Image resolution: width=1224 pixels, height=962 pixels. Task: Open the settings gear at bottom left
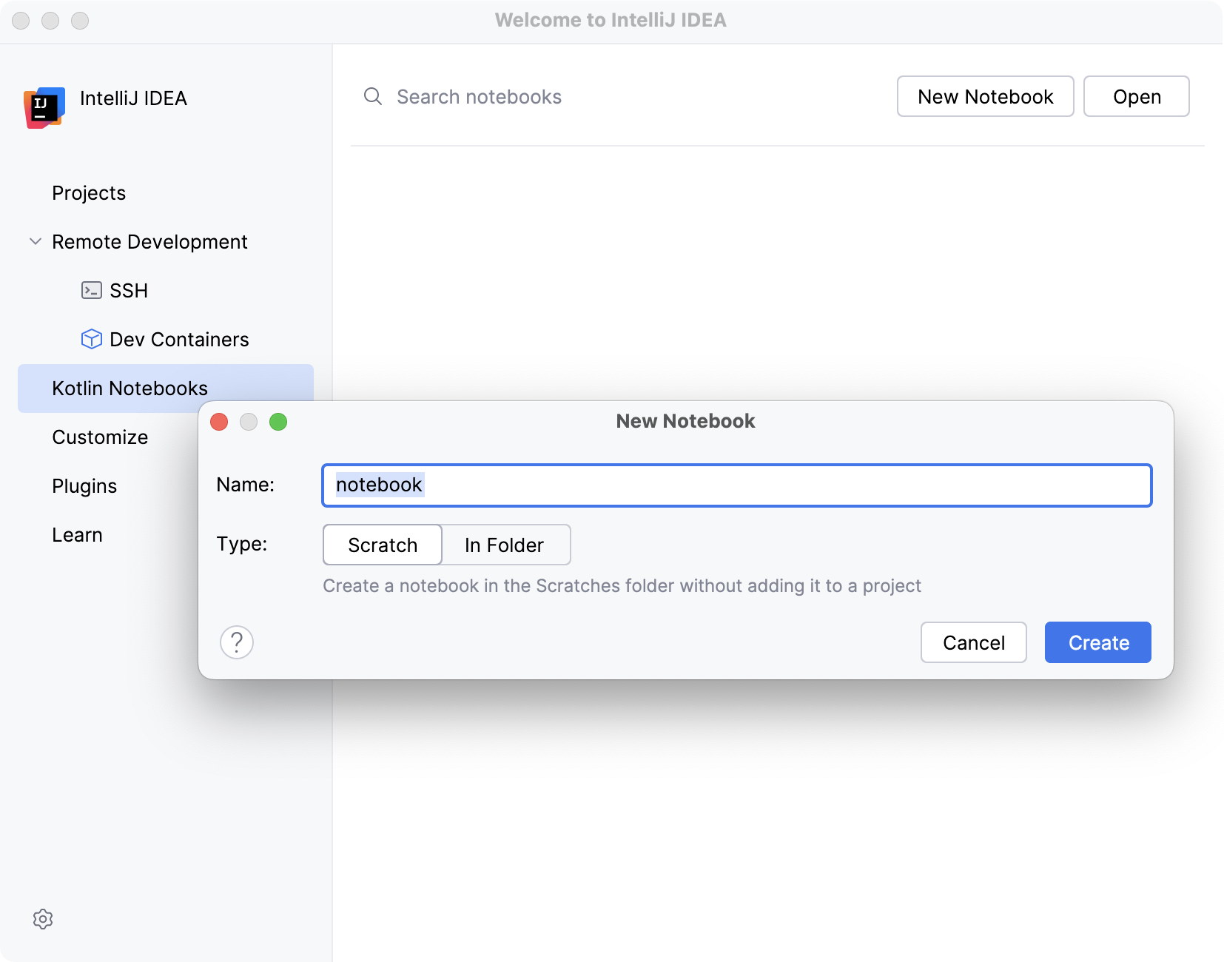pos(44,919)
